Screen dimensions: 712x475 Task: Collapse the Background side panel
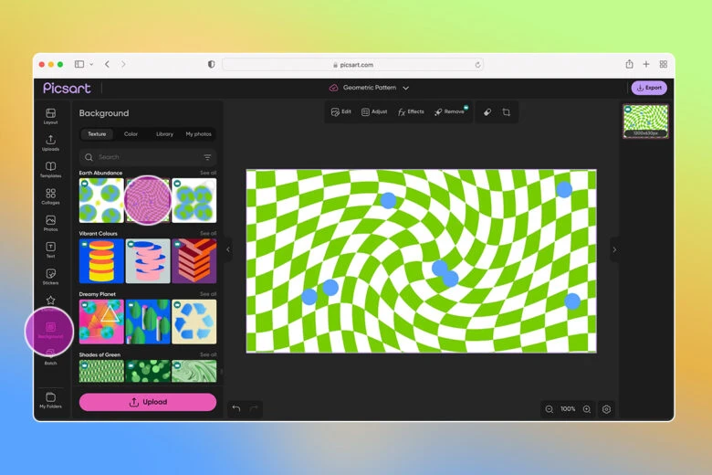[228, 249]
